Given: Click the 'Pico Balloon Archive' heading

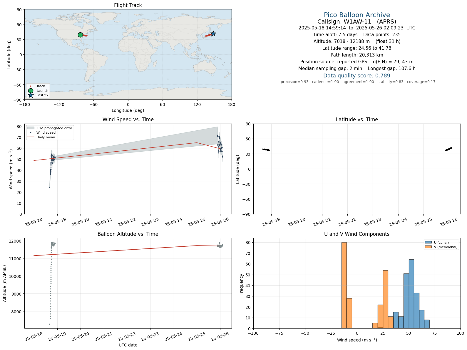Looking at the screenshot, I should click(357, 15).
